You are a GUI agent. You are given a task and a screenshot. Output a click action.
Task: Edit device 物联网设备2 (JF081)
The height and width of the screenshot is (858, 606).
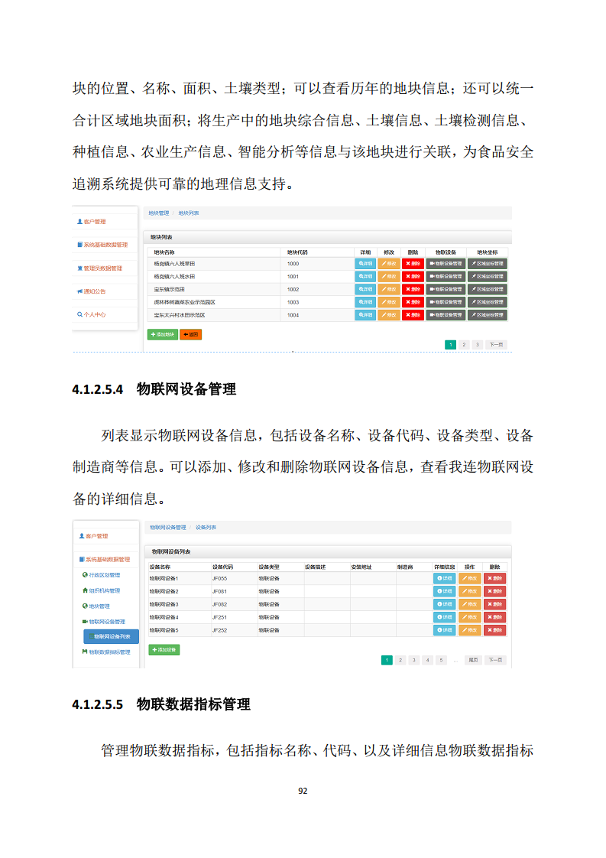tap(469, 592)
